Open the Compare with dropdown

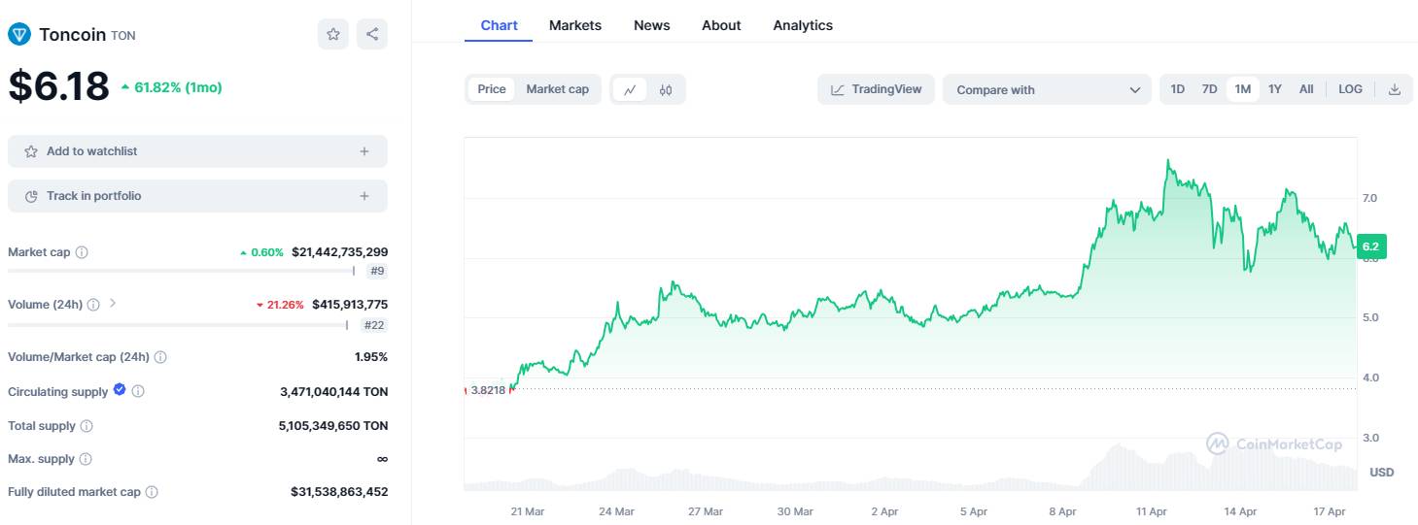coord(1047,89)
